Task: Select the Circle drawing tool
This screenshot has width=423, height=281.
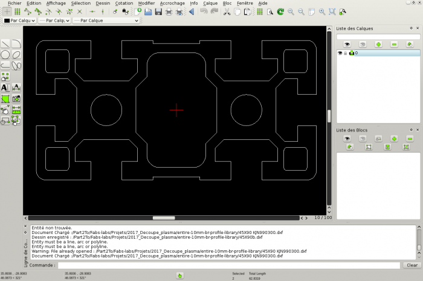Action: click(5, 55)
